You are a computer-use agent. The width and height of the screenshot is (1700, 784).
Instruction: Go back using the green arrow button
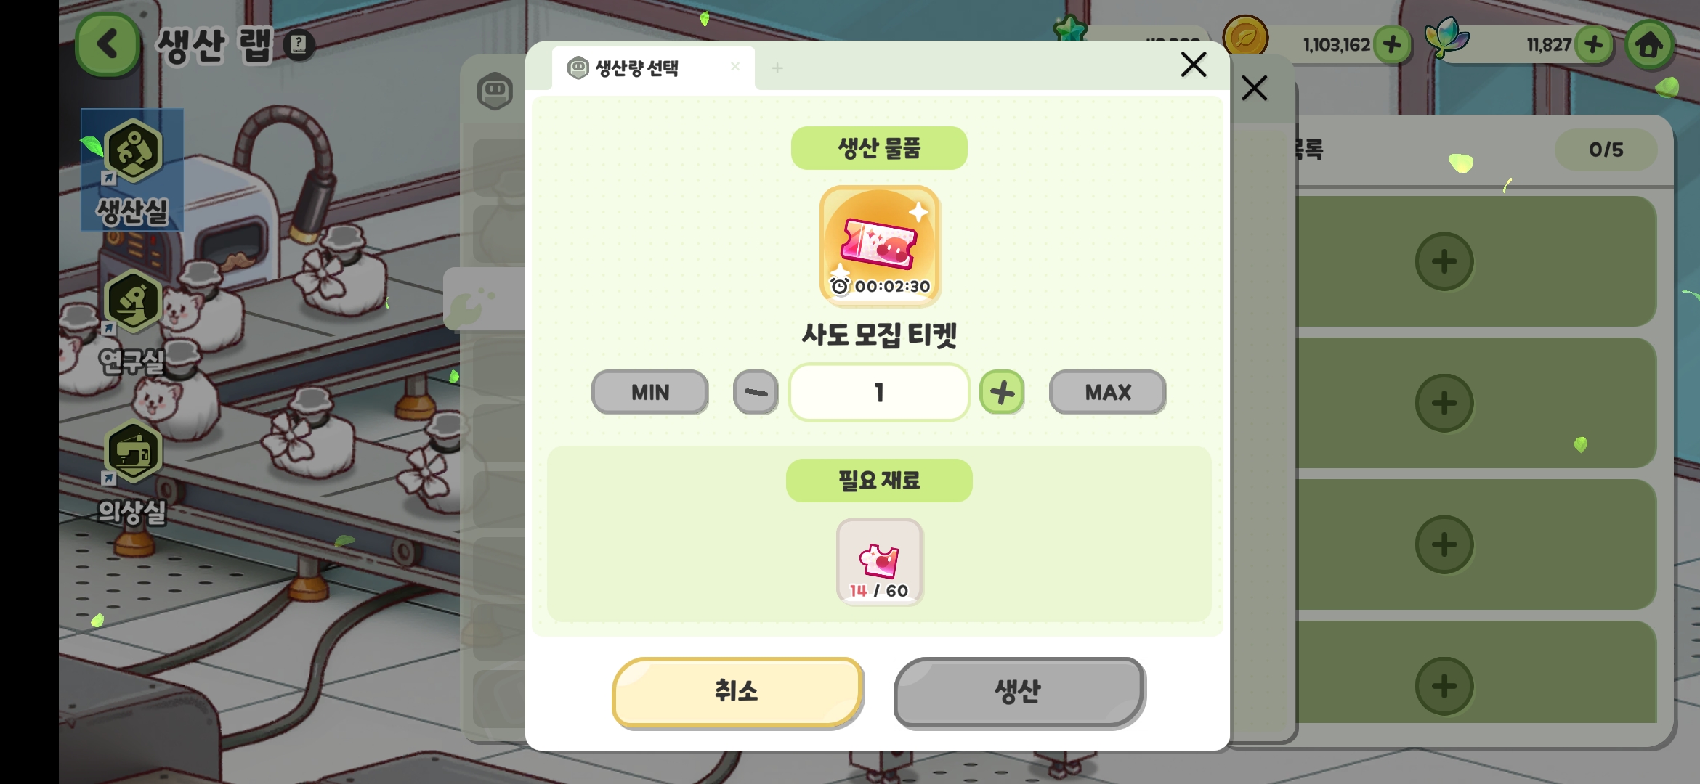click(108, 44)
